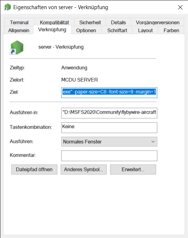This screenshot has width=188, height=238.
Task: Click the 'Zieltyp:' label
Action: coord(17,68)
